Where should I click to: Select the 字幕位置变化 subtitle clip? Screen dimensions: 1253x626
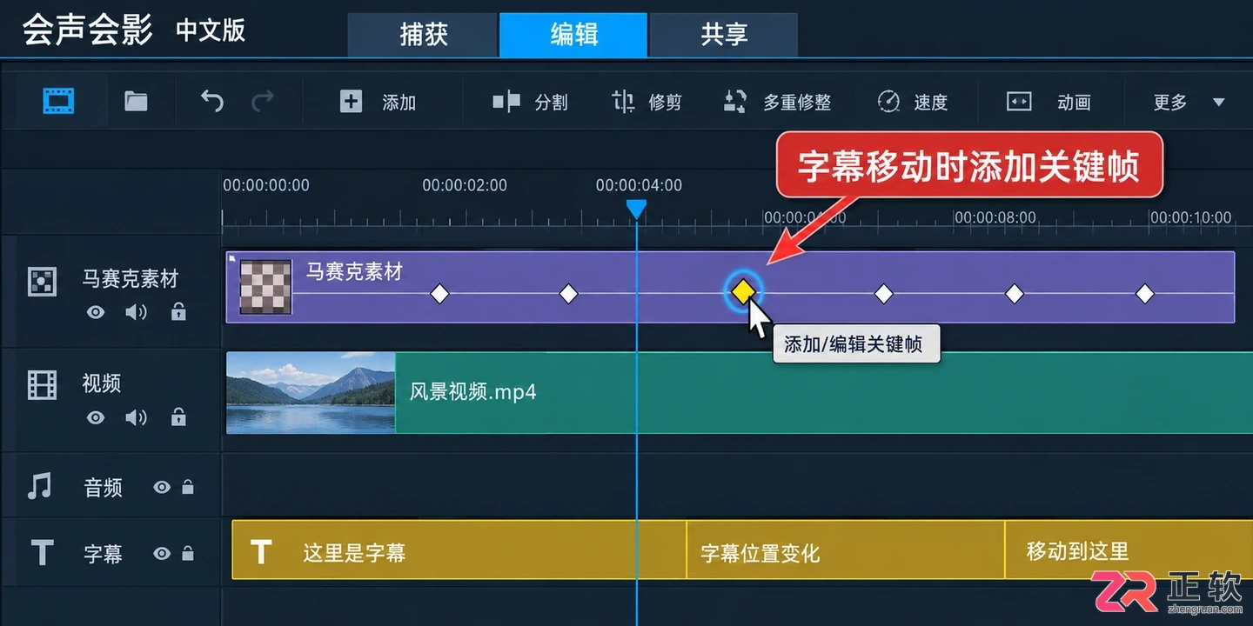pyautogui.click(x=846, y=550)
